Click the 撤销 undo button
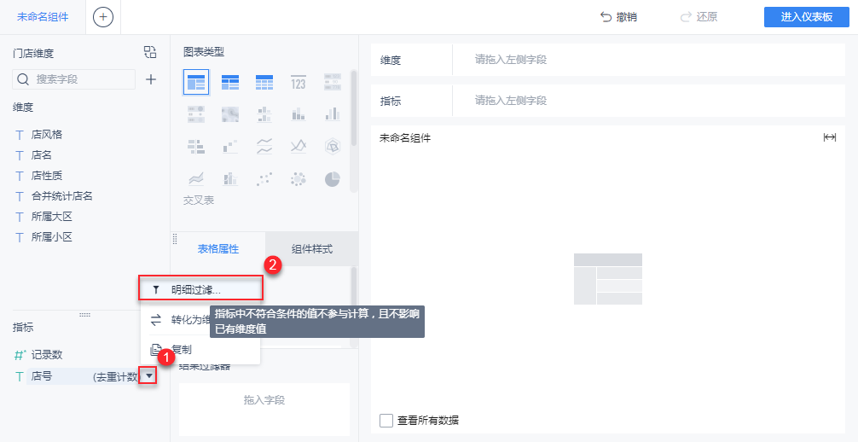The height and width of the screenshot is (442, 858). click(618, 17)
